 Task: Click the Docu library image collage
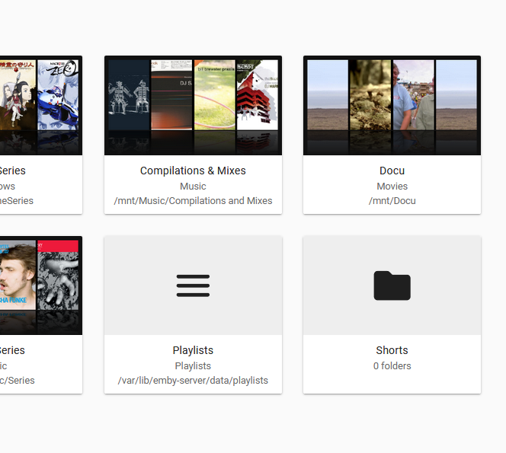[x=392, y=105]
